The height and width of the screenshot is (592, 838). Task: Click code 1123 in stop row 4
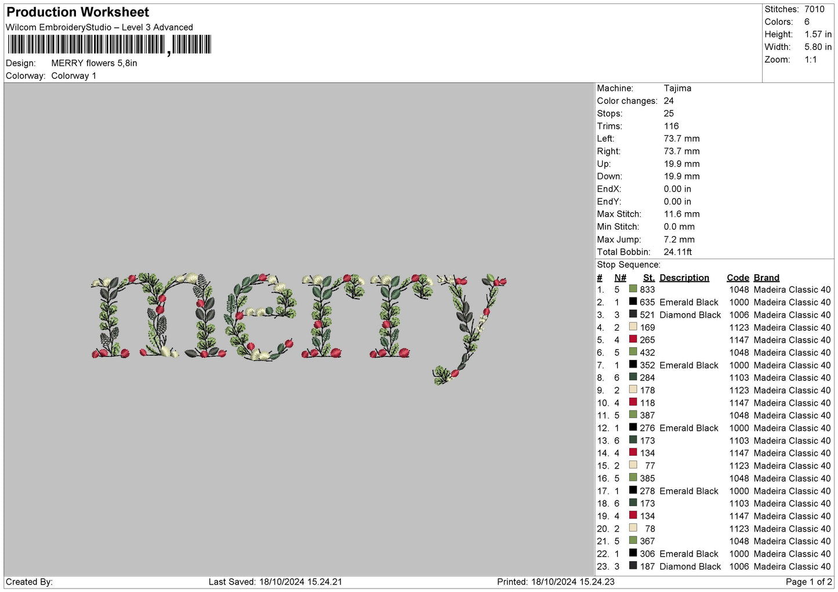[739, 328]
